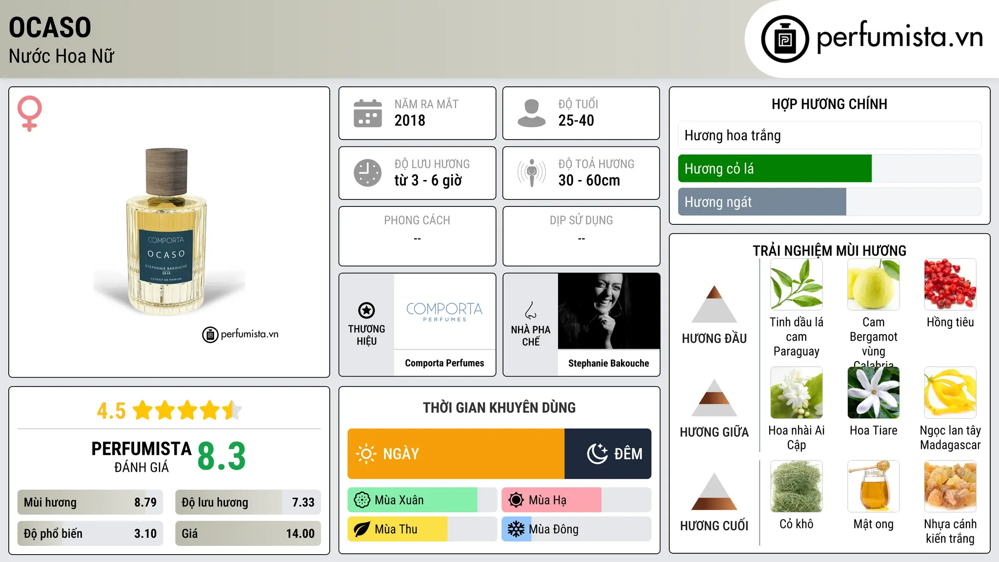Click the perfumista.vn site name in header
Image resolution: width=999 pixels, height=562 pixels.
pyautogui.click(x=900, y=37)
